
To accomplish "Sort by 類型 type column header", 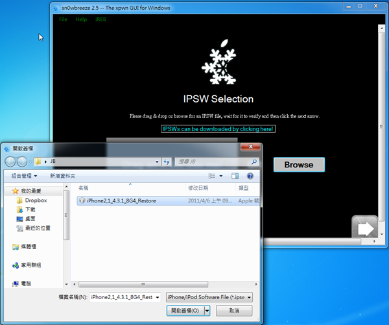I will (243, 188).
